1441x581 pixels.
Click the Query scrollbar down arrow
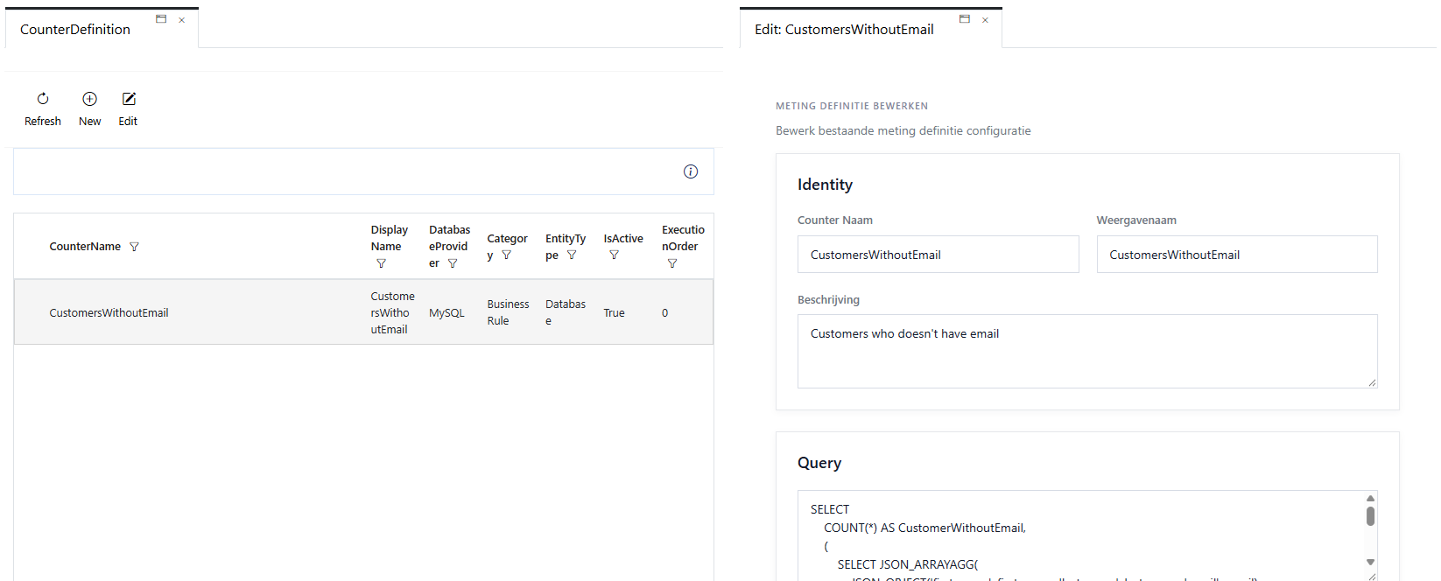click(x=1371, y=563)
